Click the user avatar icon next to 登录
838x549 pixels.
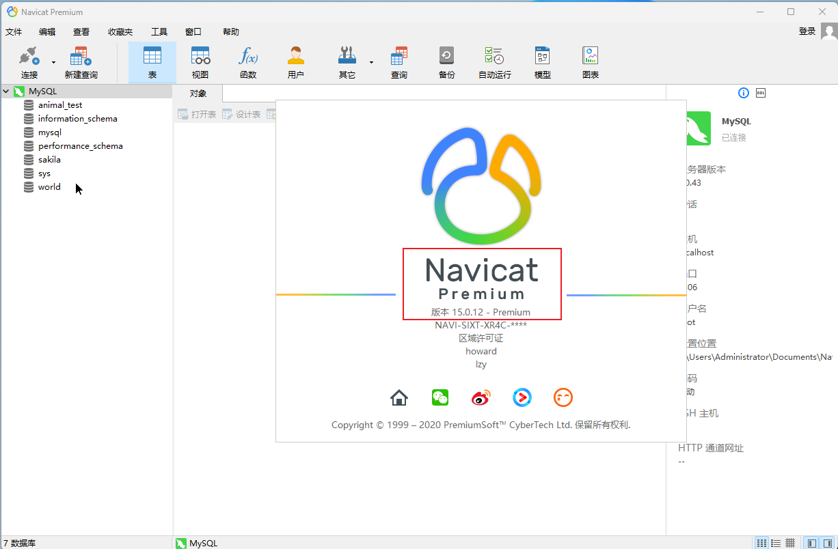(x=829, y=31)
